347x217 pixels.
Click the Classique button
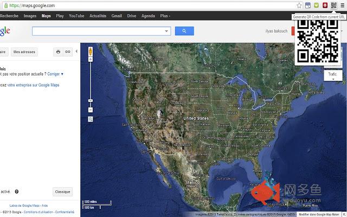[63, 192]
